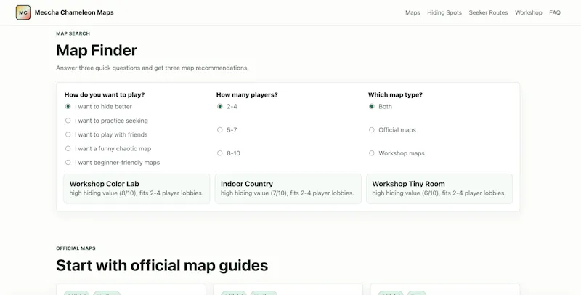Click the 'Map Finder' heading
Viewport: 581px width, 295px height.
click(x=97, y=50)
